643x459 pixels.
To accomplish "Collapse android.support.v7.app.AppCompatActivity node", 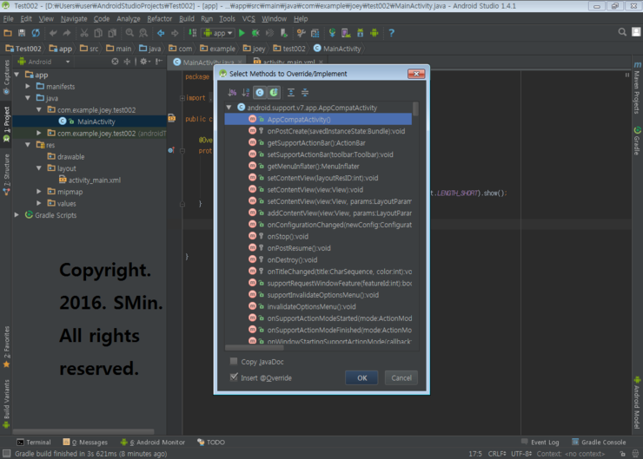I will pos(229,108).
